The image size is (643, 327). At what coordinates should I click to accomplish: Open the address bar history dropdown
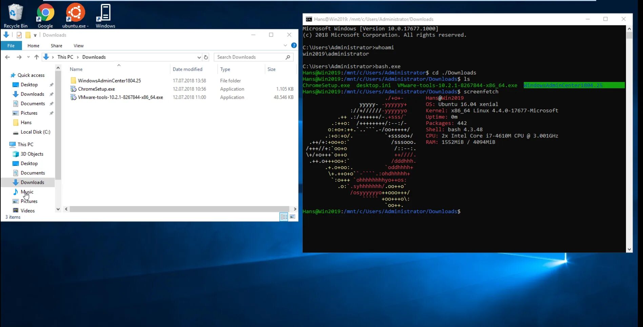[199, 57]
